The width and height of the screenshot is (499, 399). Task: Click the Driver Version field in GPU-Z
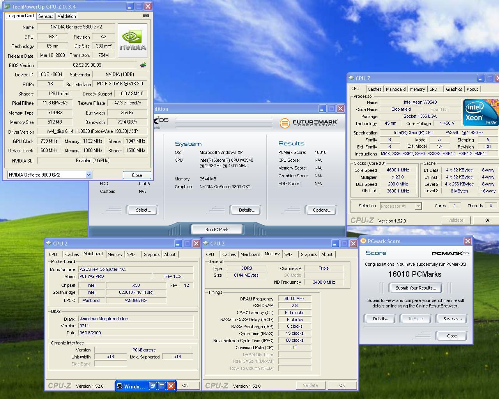click(x=92, y=131)
